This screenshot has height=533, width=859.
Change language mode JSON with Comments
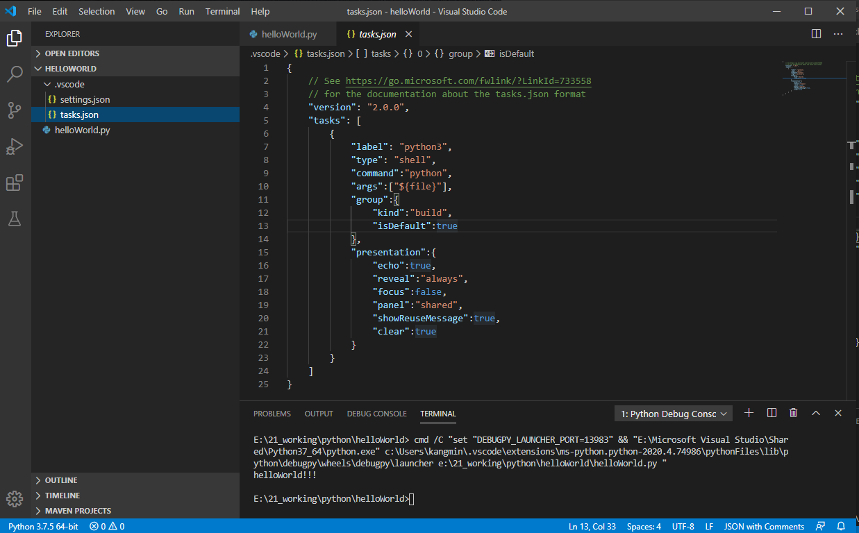point(764,526)
